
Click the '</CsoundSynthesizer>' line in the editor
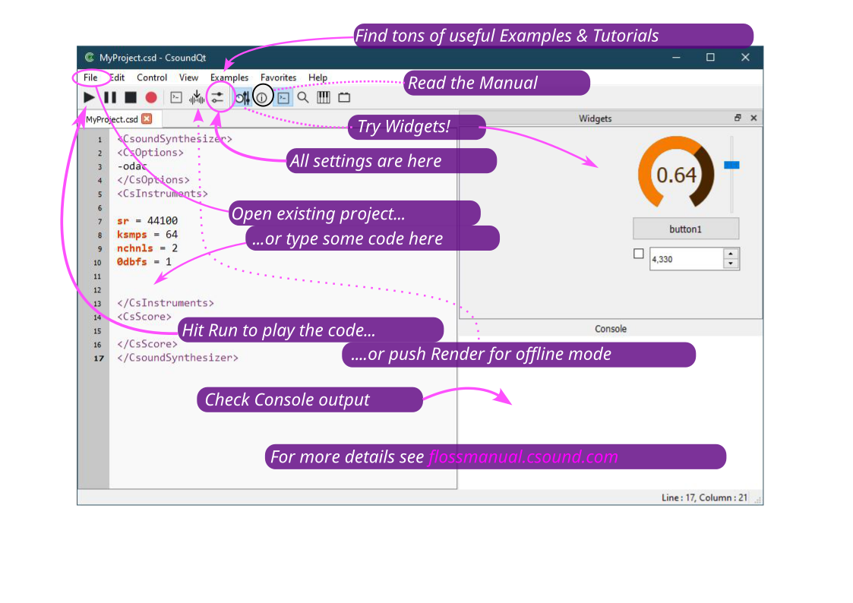[177, 357]
